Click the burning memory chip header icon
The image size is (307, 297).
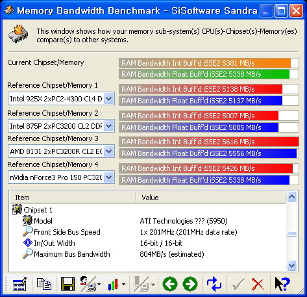(x=18, y=34)
